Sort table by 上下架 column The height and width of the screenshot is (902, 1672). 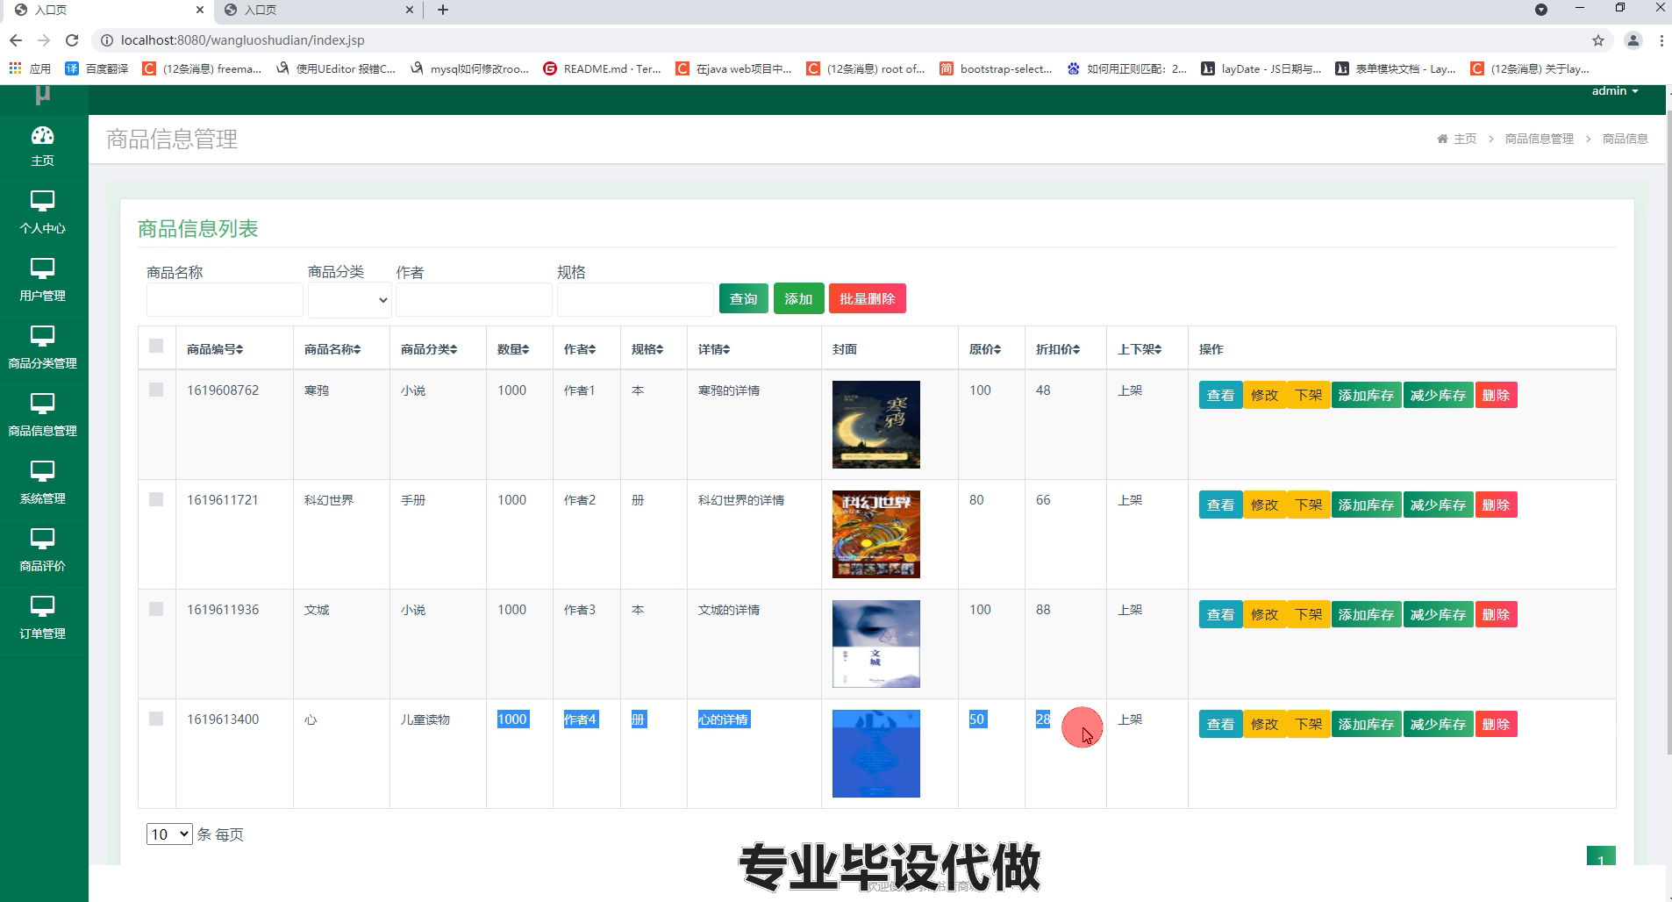pyautogui.click(x=1140, y=349)
